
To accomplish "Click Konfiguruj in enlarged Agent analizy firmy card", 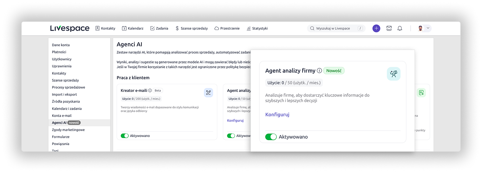I will (277, 115).
